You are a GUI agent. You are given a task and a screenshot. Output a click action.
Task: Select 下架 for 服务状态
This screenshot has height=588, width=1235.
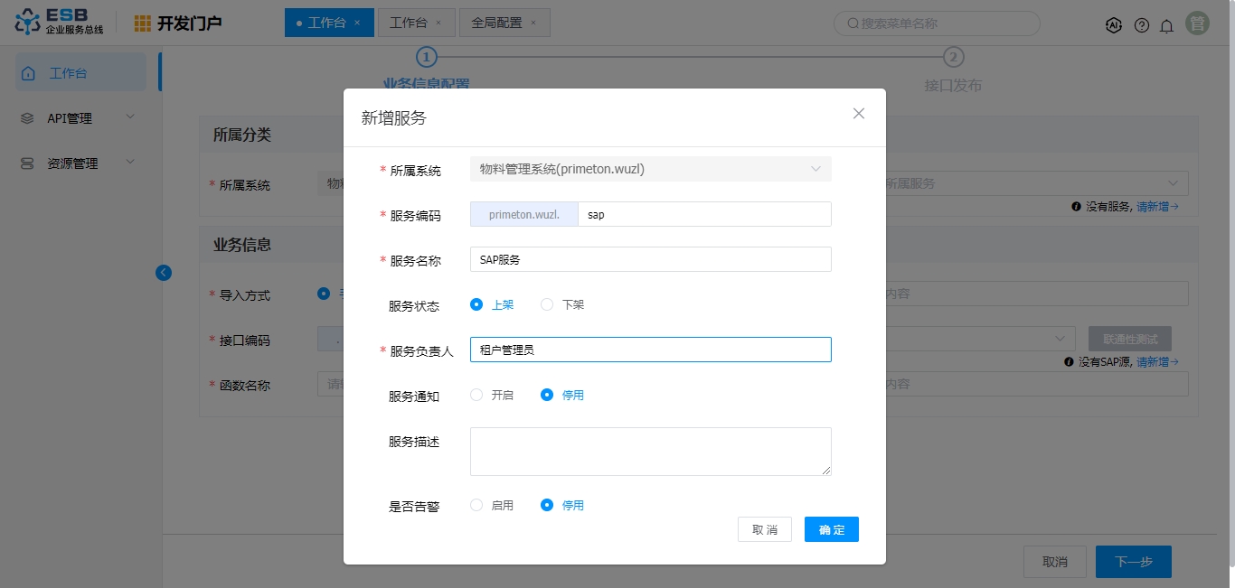547,304
